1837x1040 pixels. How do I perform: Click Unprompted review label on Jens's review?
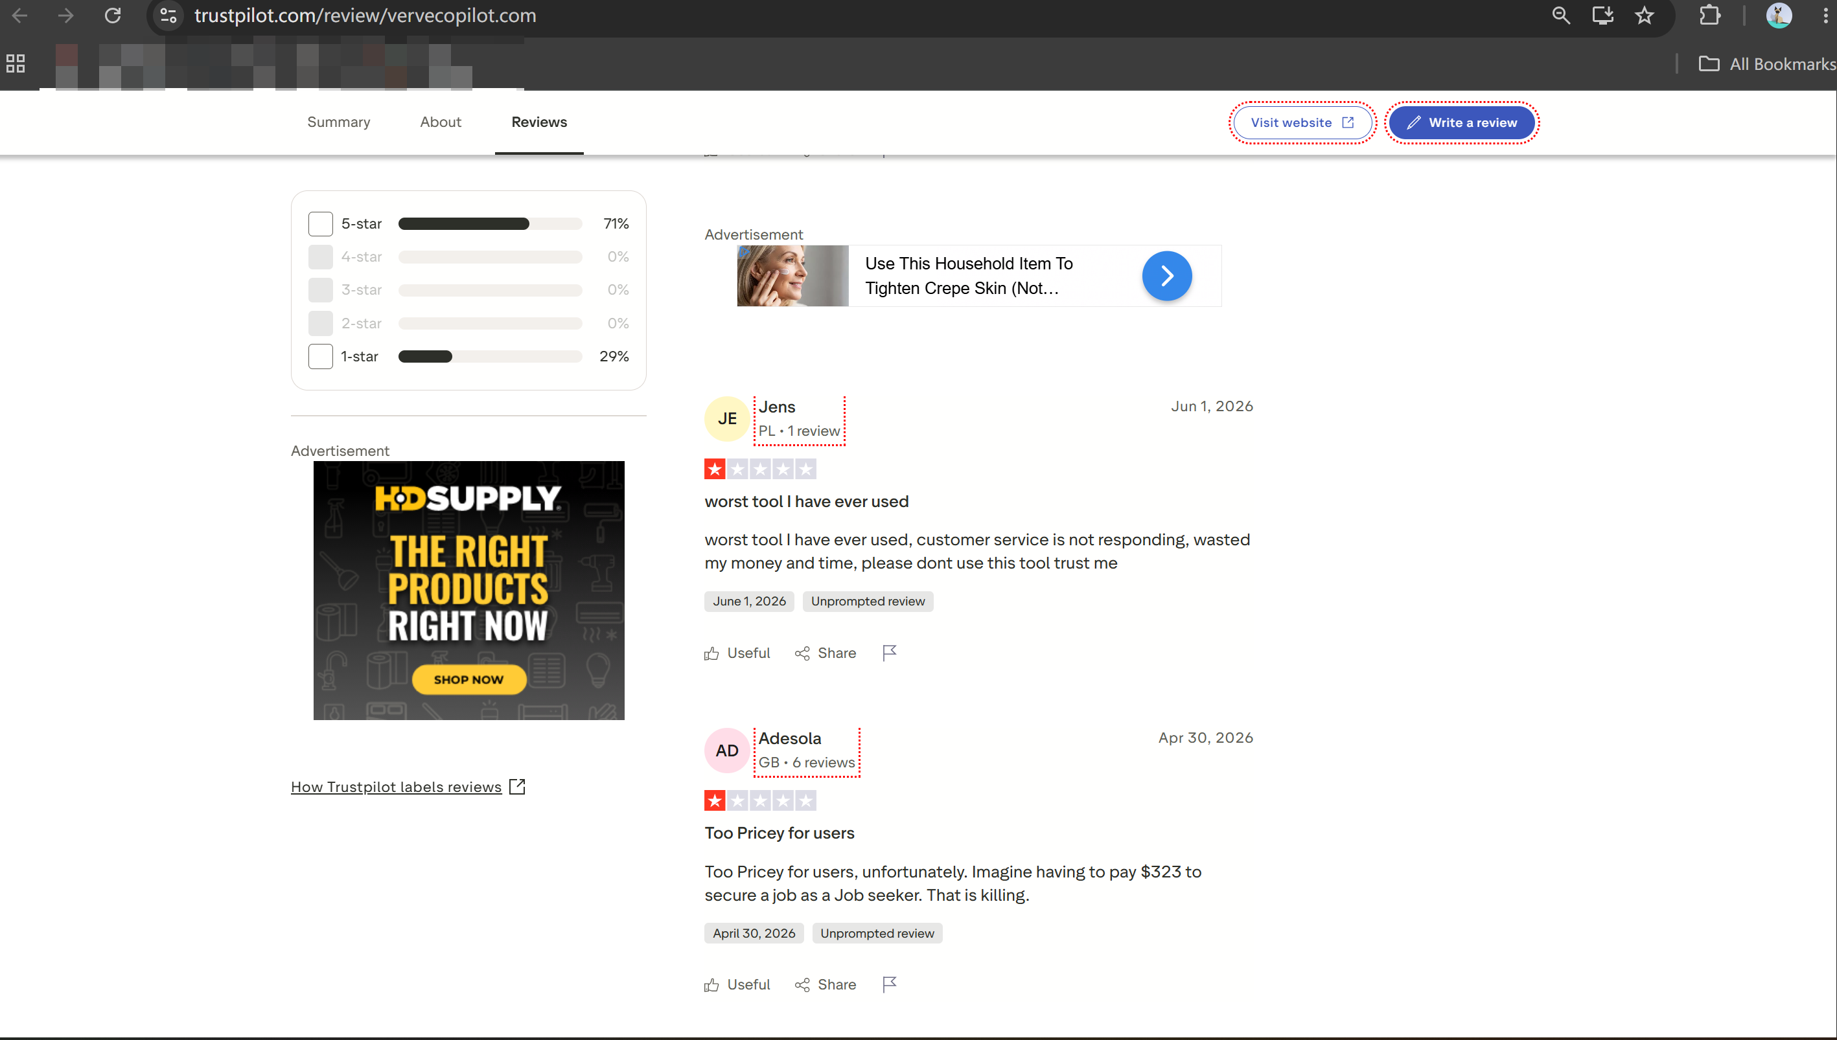coord(868,602)
